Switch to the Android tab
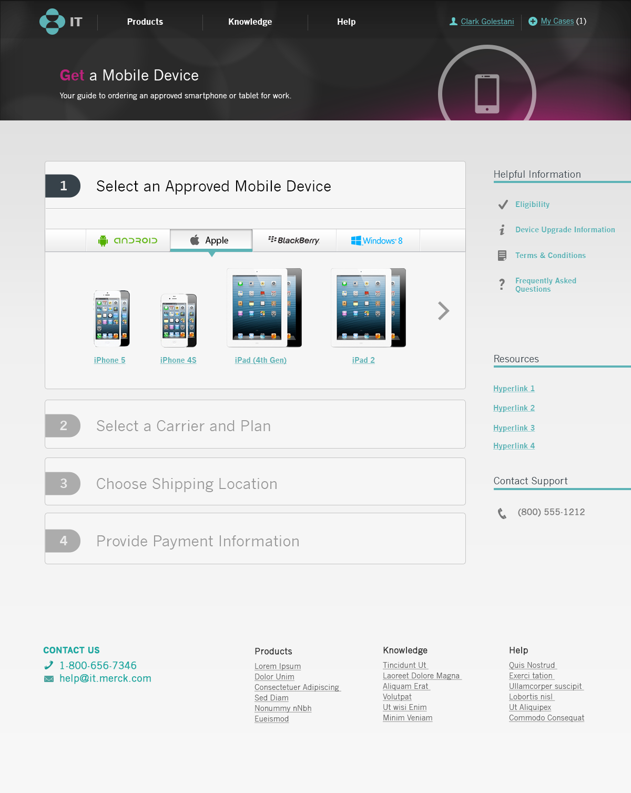This screenshot has width=631, height=793. point(128,240)
